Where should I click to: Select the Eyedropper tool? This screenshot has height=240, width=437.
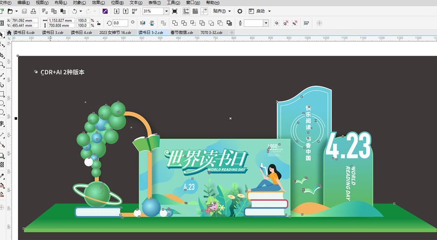2,176
